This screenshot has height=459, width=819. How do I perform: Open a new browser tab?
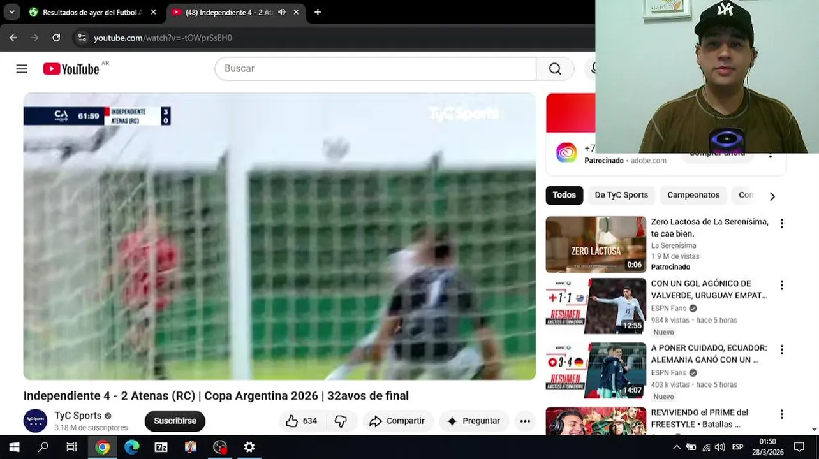(x=318, y=12)
